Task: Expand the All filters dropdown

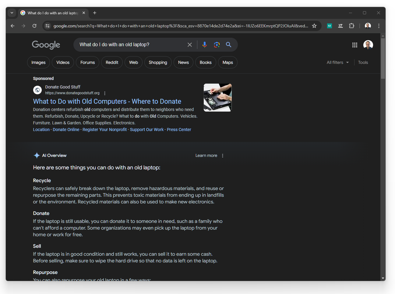Action: tap(338, 62)
